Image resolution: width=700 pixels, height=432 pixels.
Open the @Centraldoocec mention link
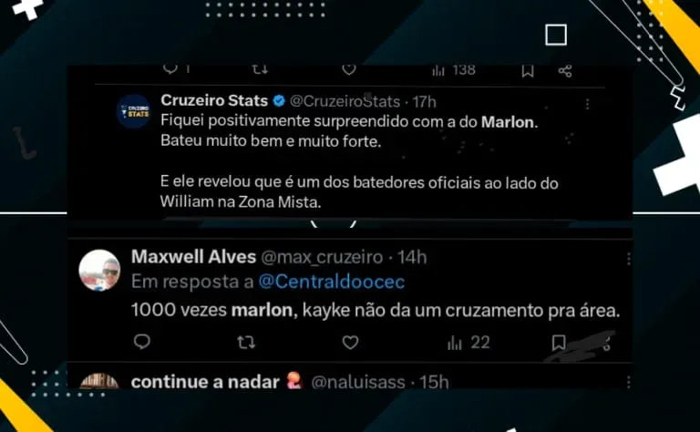(332, 282)
